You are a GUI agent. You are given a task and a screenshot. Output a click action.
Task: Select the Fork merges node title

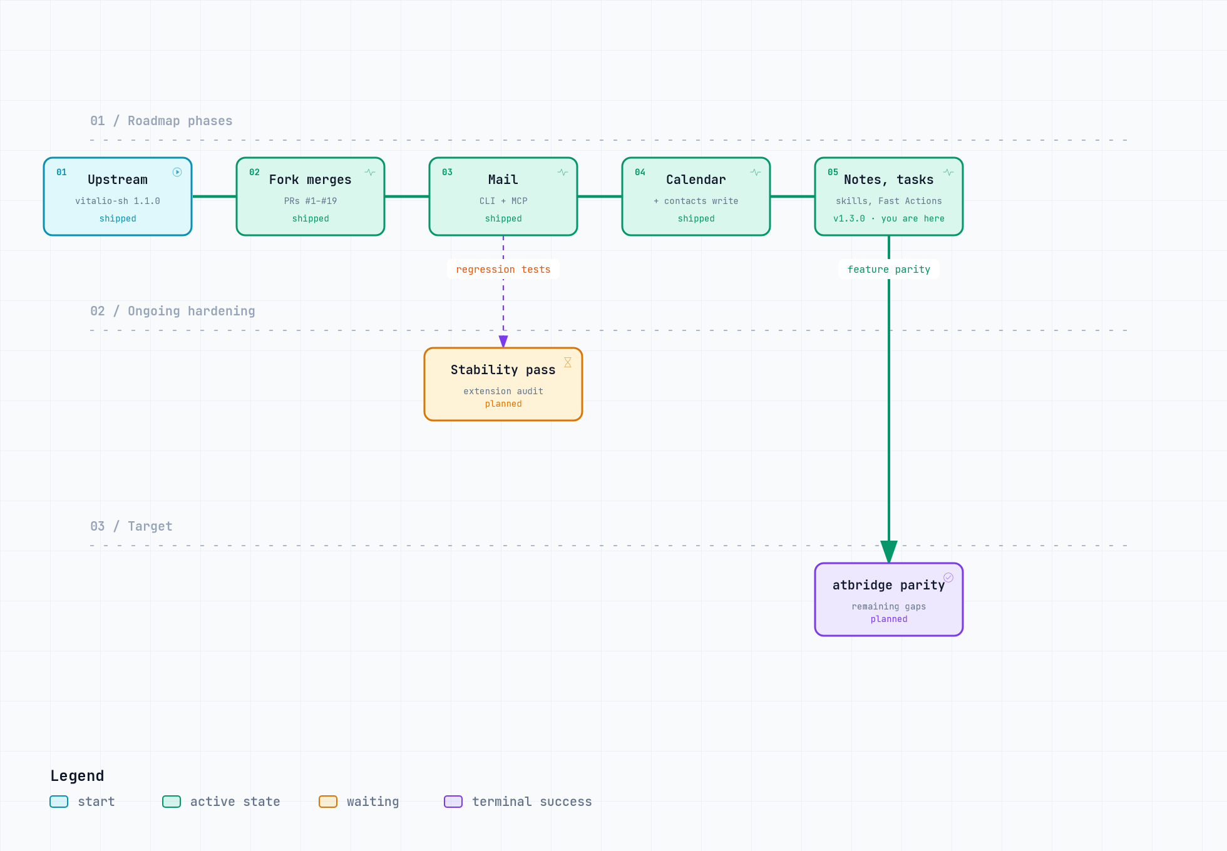311,180
